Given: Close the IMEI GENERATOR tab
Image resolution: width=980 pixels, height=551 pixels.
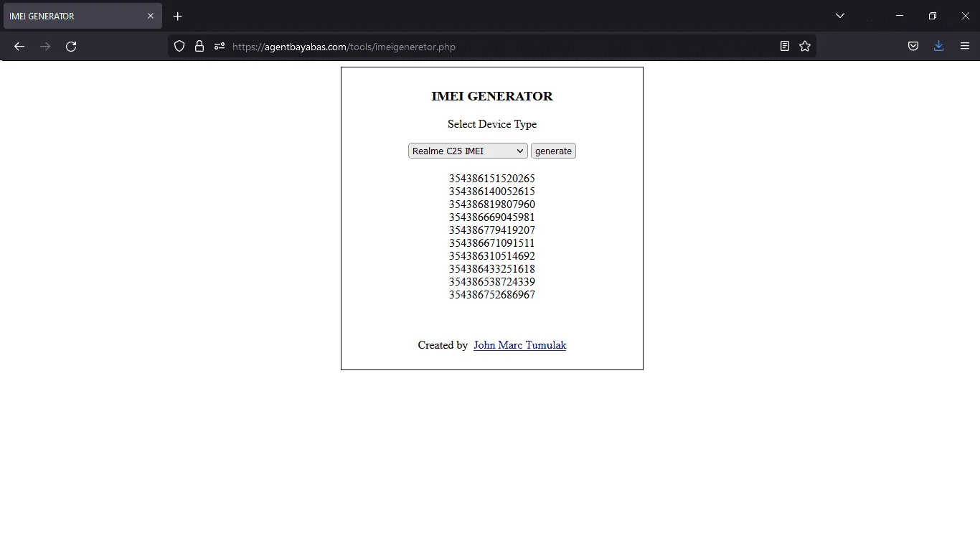Looking at the screenshot, I should (x=151, y=16).
